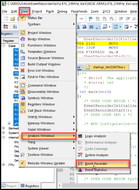This screenshot has height=190, width=139.
Task: Select Logic Analyzer menu entry
Action: (103, 136)
